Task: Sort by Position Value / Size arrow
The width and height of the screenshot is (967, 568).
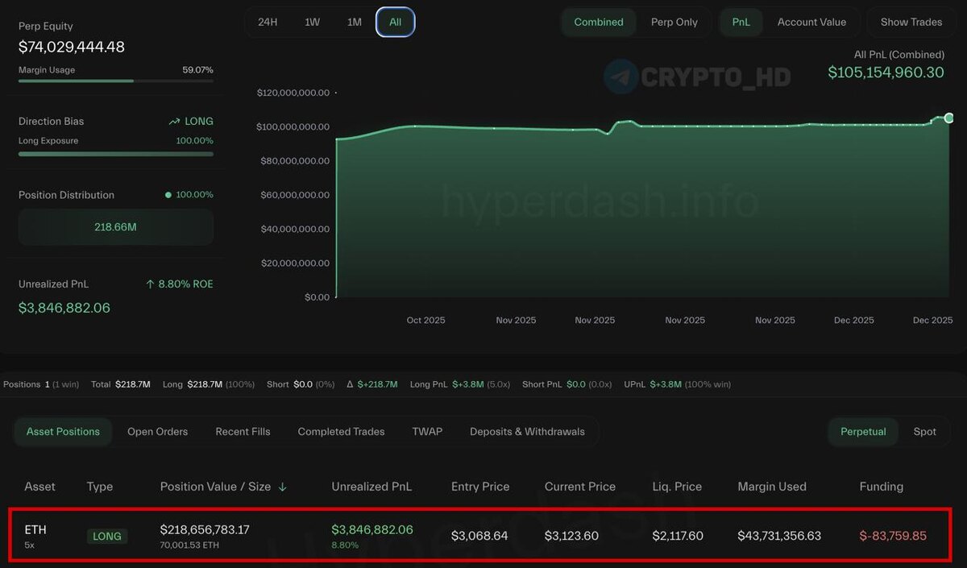Action: click(x=283, y=487)
